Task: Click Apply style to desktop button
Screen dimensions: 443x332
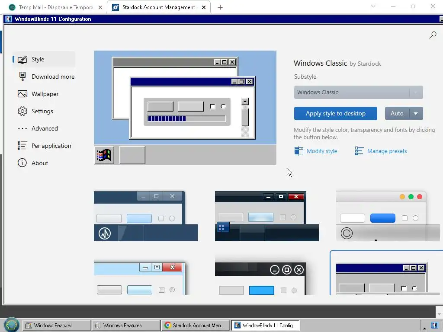Action: coord(335,114)
